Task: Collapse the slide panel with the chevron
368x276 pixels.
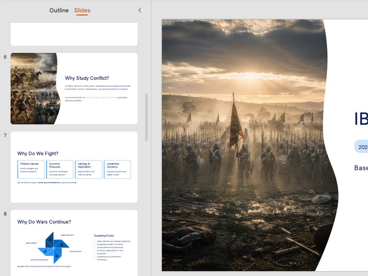Action: [140, 10]
